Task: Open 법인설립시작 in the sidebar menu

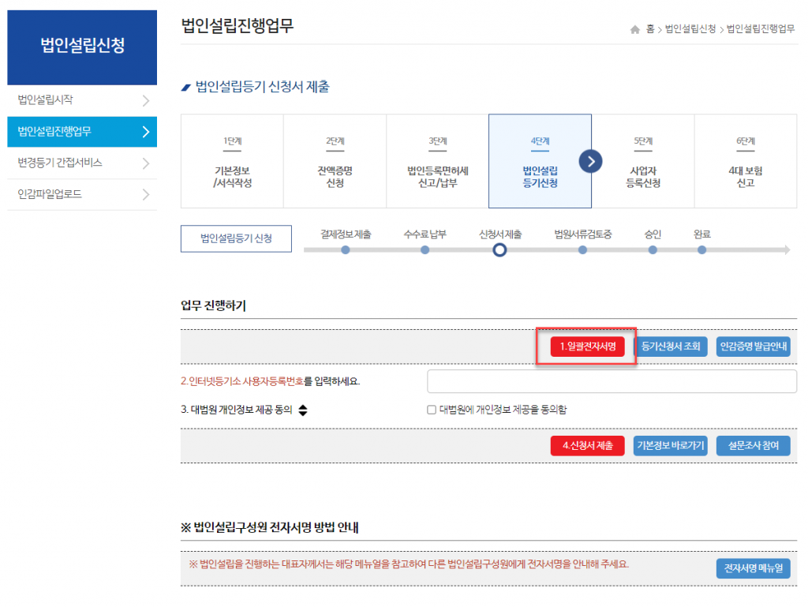Action: coord(82,100)
